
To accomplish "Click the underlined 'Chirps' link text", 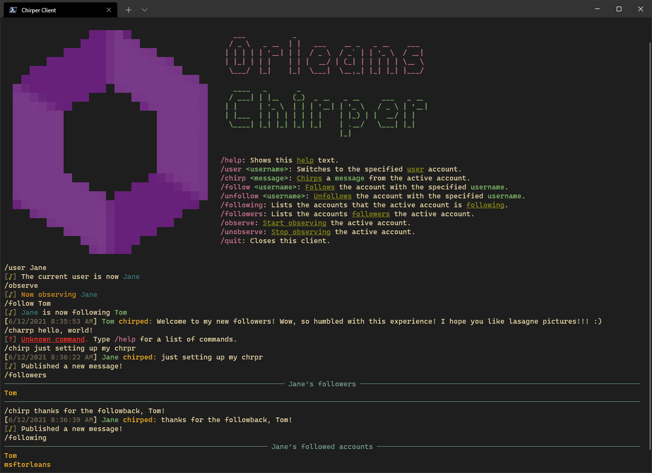I will tap(309, 178).
